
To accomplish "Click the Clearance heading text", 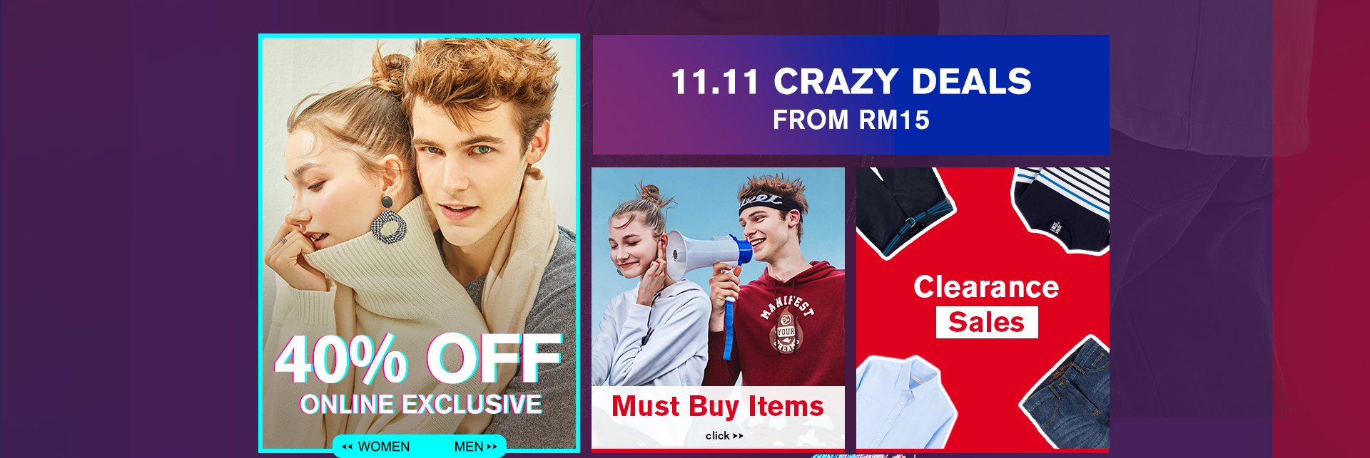I will point(986,286).
